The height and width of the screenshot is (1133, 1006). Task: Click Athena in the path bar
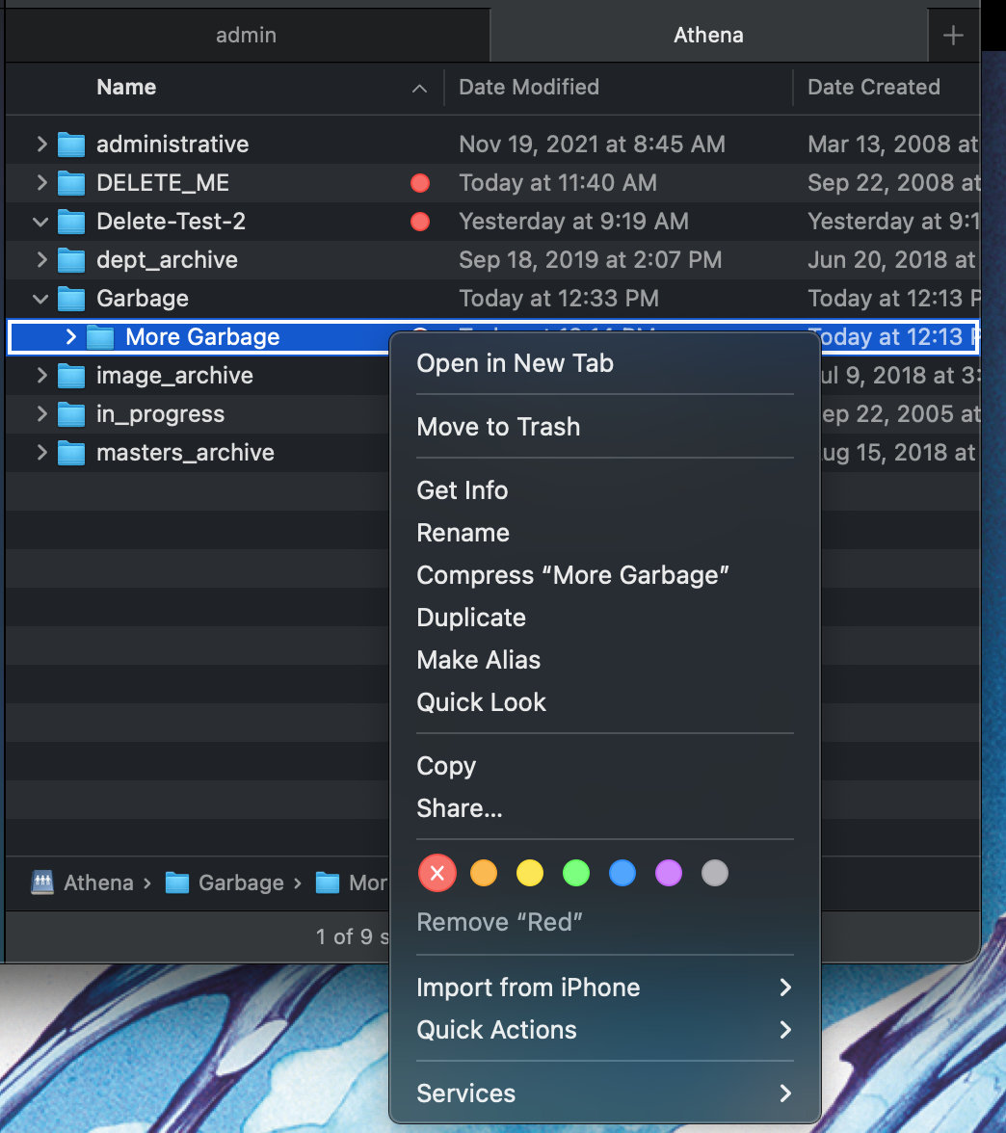click(x=98, y=883)
